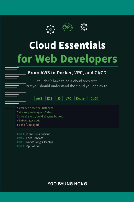Screen dimensions: 134x202
Task: Click the 'for Web Developers' green title
Action: point(67,59)
